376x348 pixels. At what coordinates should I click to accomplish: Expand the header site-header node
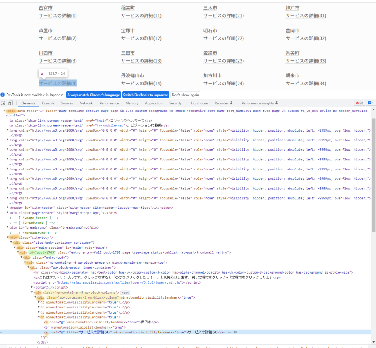[x=7, y=208]
